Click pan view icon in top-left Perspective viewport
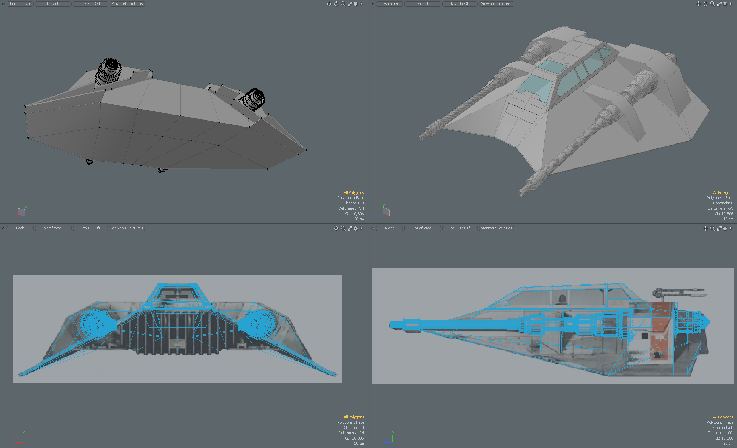 coord(329,4)
